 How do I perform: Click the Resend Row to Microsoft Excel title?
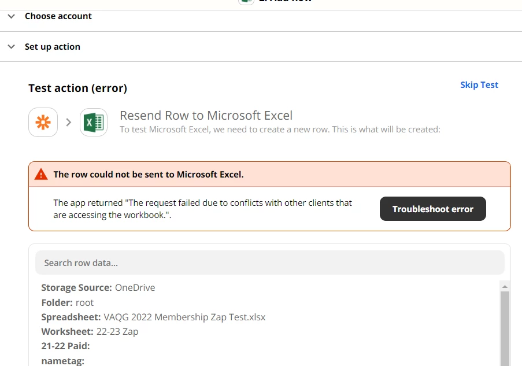[x=206, y=116]
